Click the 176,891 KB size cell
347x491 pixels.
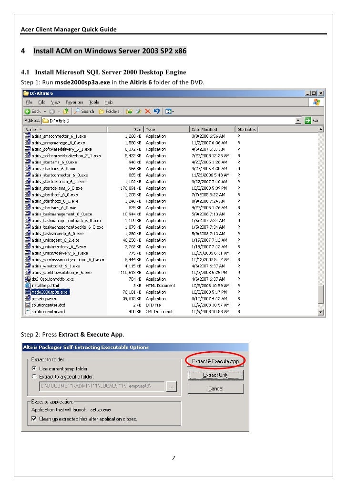(131, 188)
